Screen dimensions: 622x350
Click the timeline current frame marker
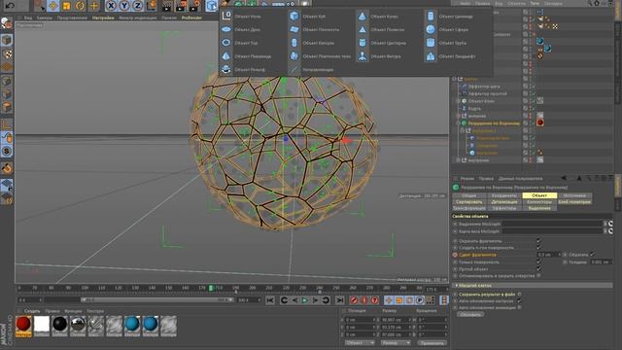(212, 288)
